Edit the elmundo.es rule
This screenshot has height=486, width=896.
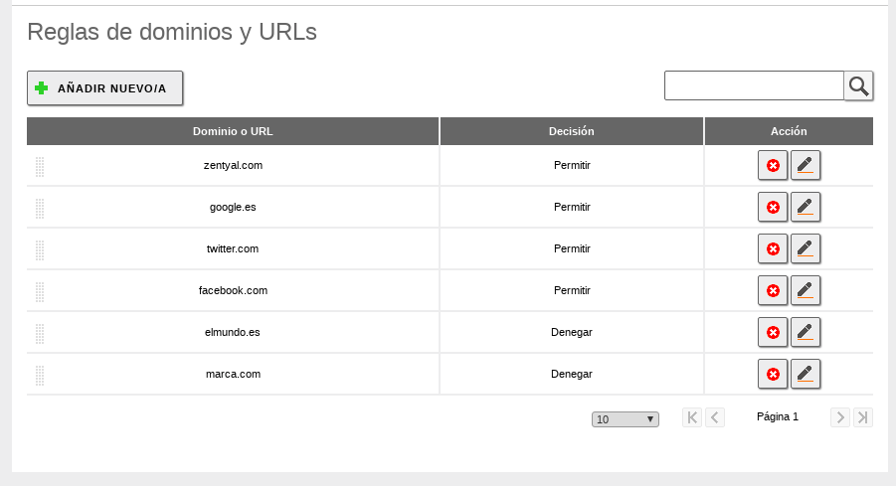pos(806,332)
